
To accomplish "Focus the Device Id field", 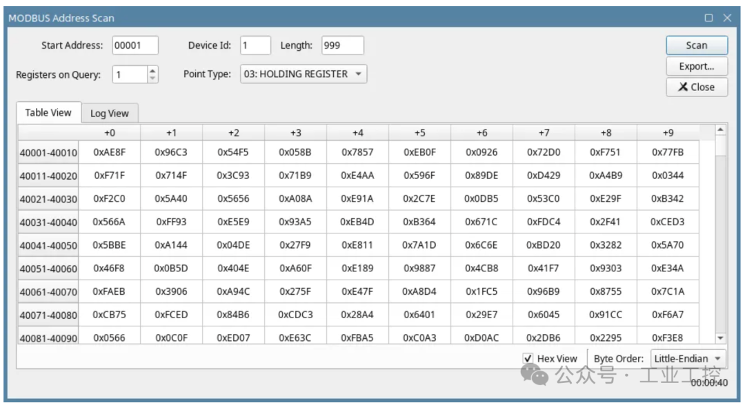I will [x=256, y=45].
